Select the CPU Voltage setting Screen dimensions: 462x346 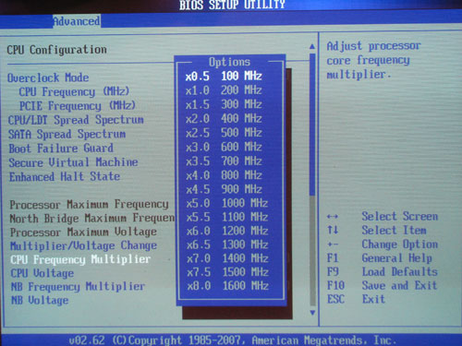(43, 273)
